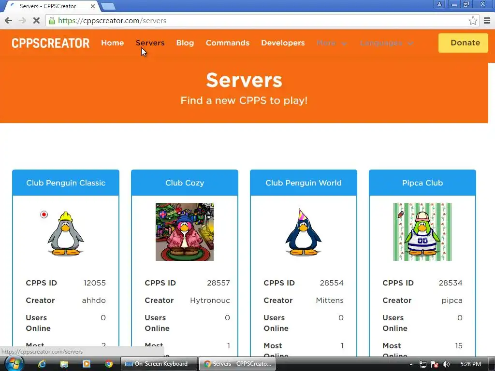This screenshot has width=495, height=371.
Task: Click creator name ahhdo
Action: 94,300
